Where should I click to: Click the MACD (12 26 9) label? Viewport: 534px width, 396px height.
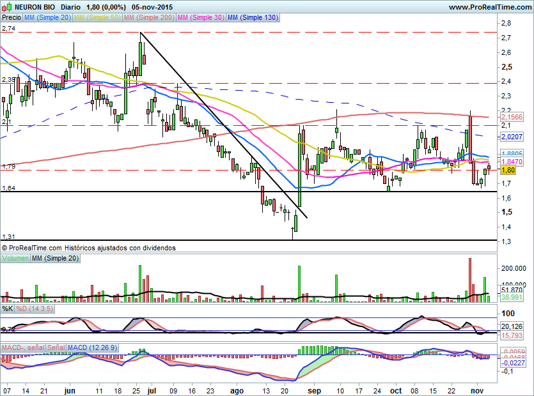94,347
